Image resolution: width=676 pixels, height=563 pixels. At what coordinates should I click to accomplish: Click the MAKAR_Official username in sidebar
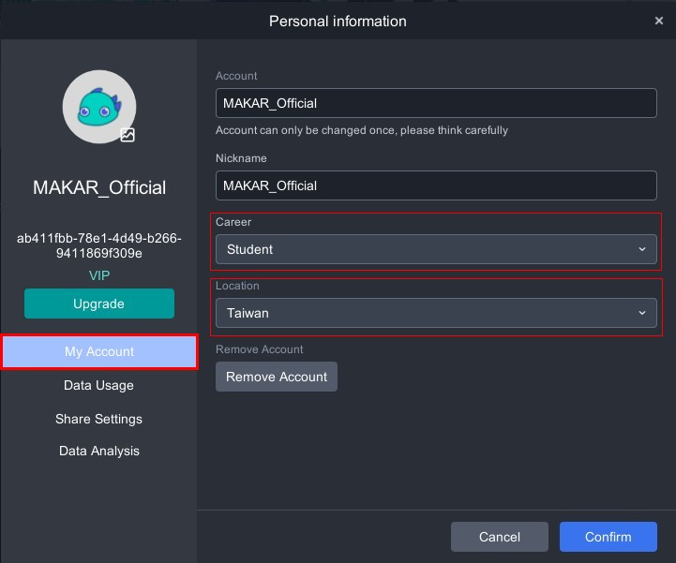point(98,187)
